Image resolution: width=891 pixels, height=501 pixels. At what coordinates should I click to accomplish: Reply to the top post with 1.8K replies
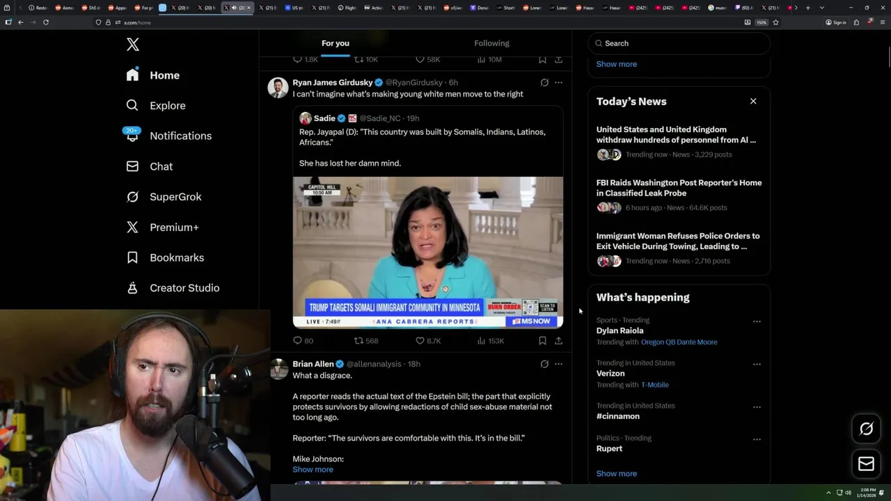[306, 60]
